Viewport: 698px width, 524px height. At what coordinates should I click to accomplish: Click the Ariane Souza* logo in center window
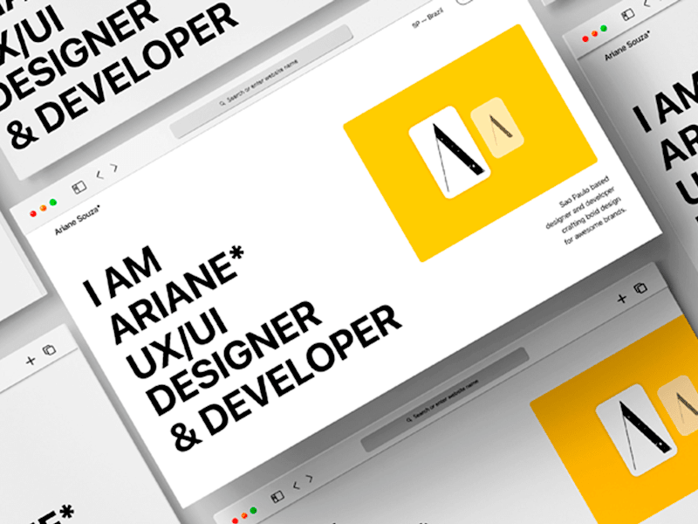click(x=77, y=219)
